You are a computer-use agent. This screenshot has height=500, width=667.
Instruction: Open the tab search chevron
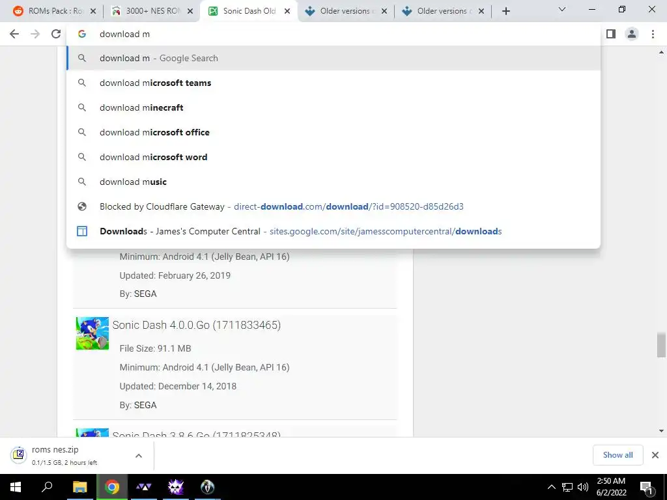point(562,9)
